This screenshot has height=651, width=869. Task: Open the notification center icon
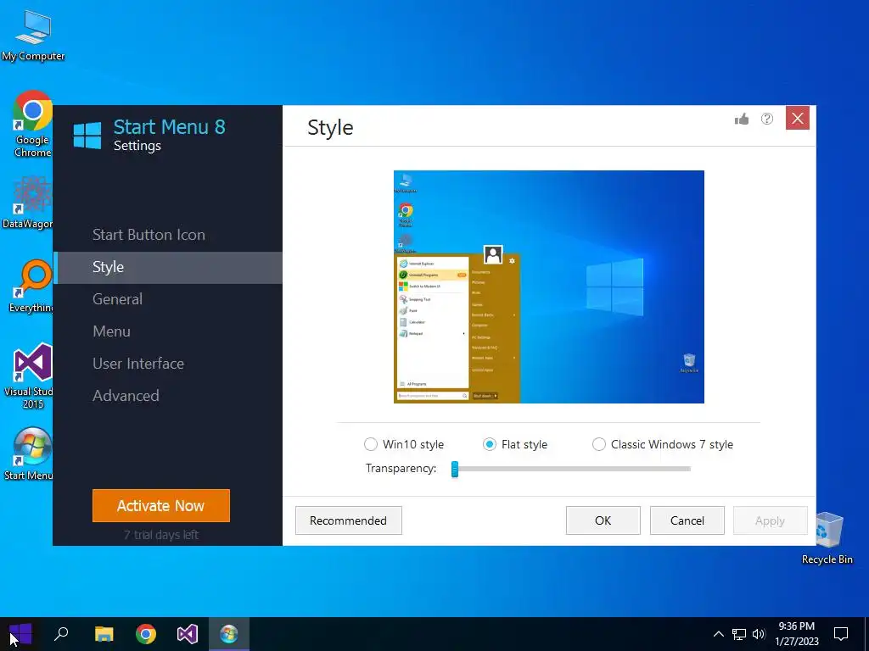pos(841,634)
